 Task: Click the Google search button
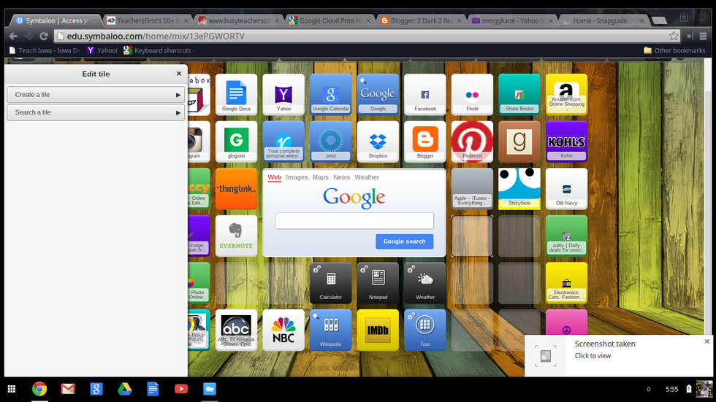pos(405,241)
